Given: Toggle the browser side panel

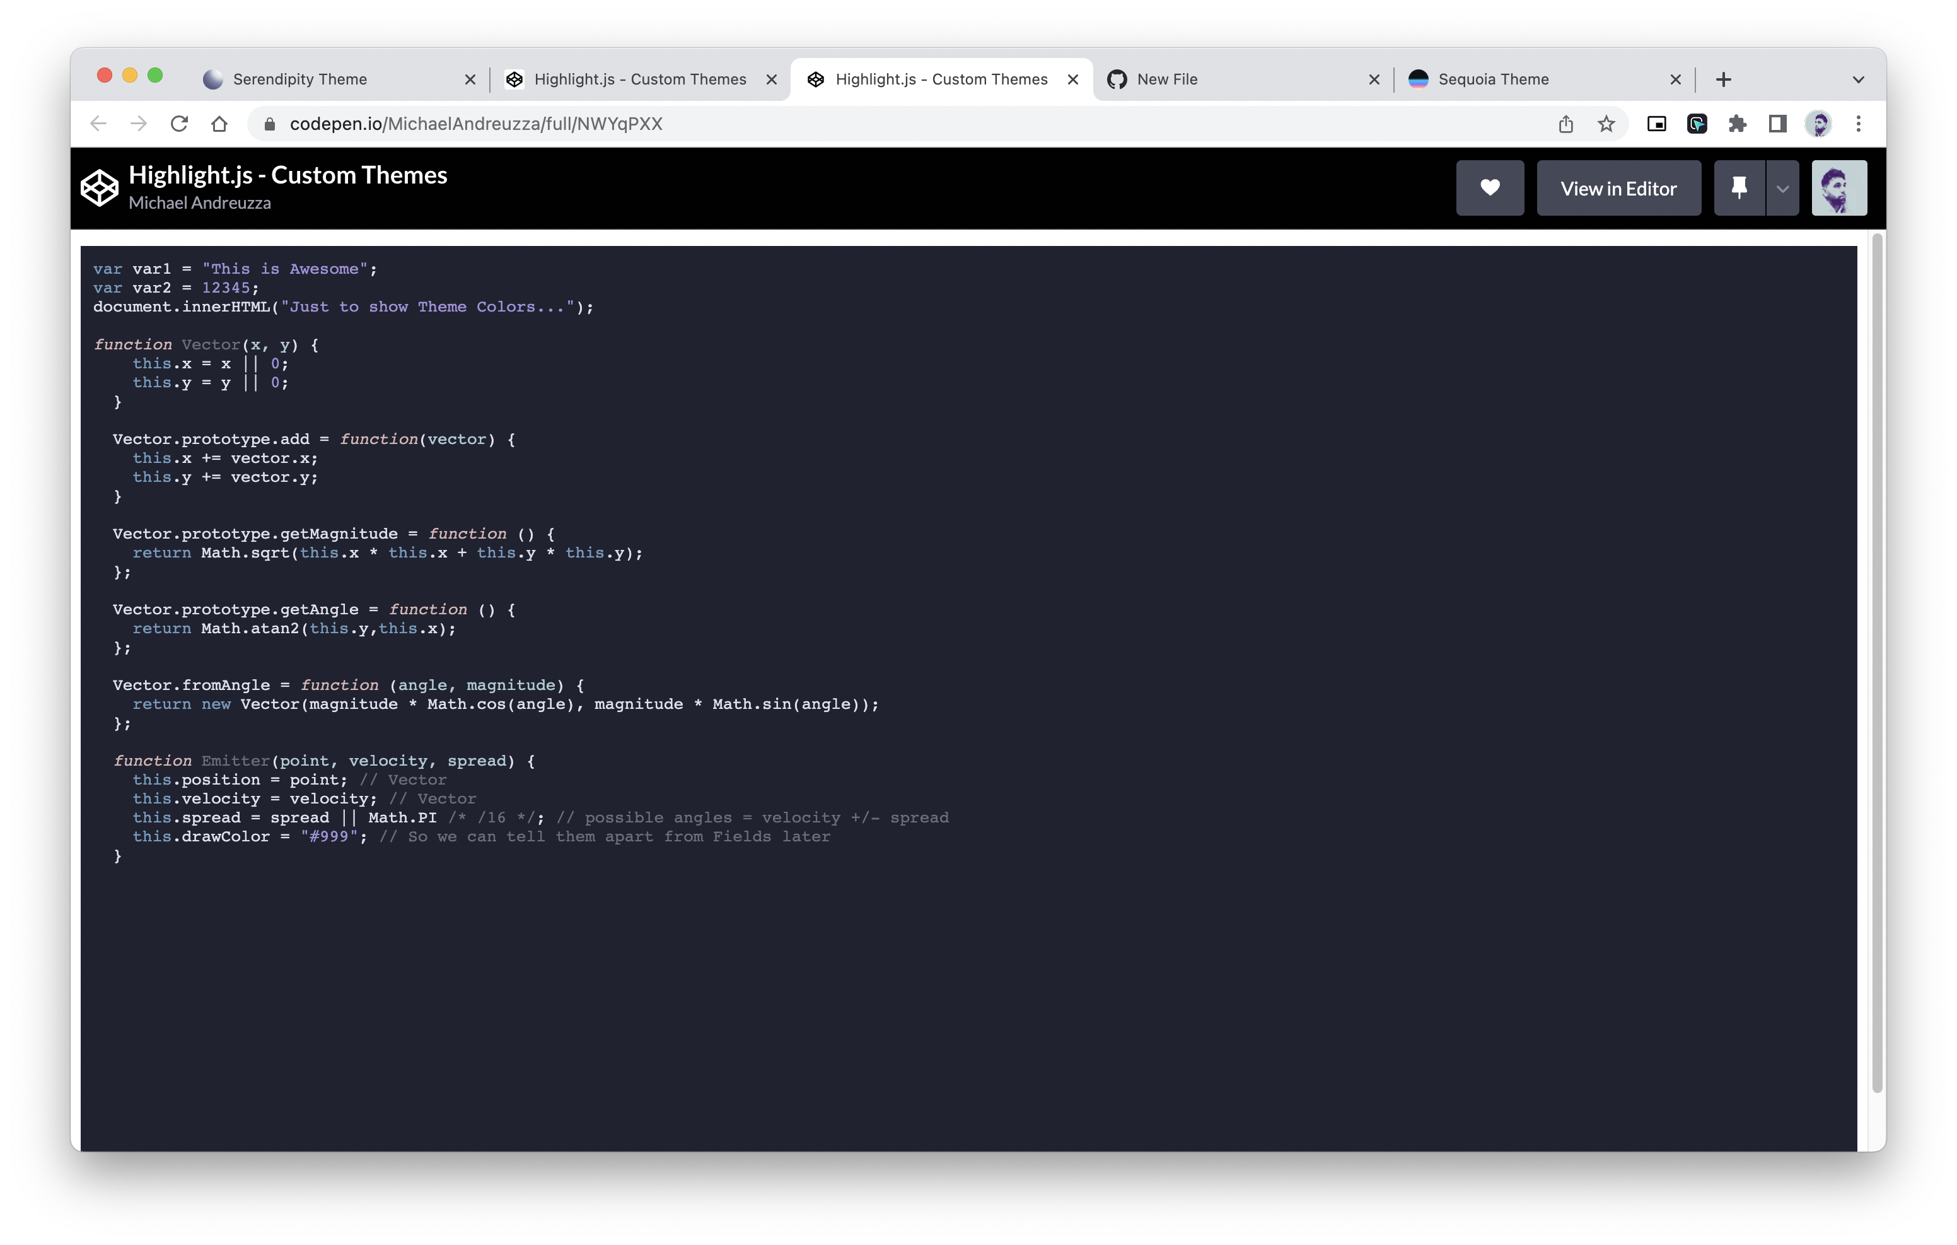Looking at the screenshot, I should tap(1777, 124).
